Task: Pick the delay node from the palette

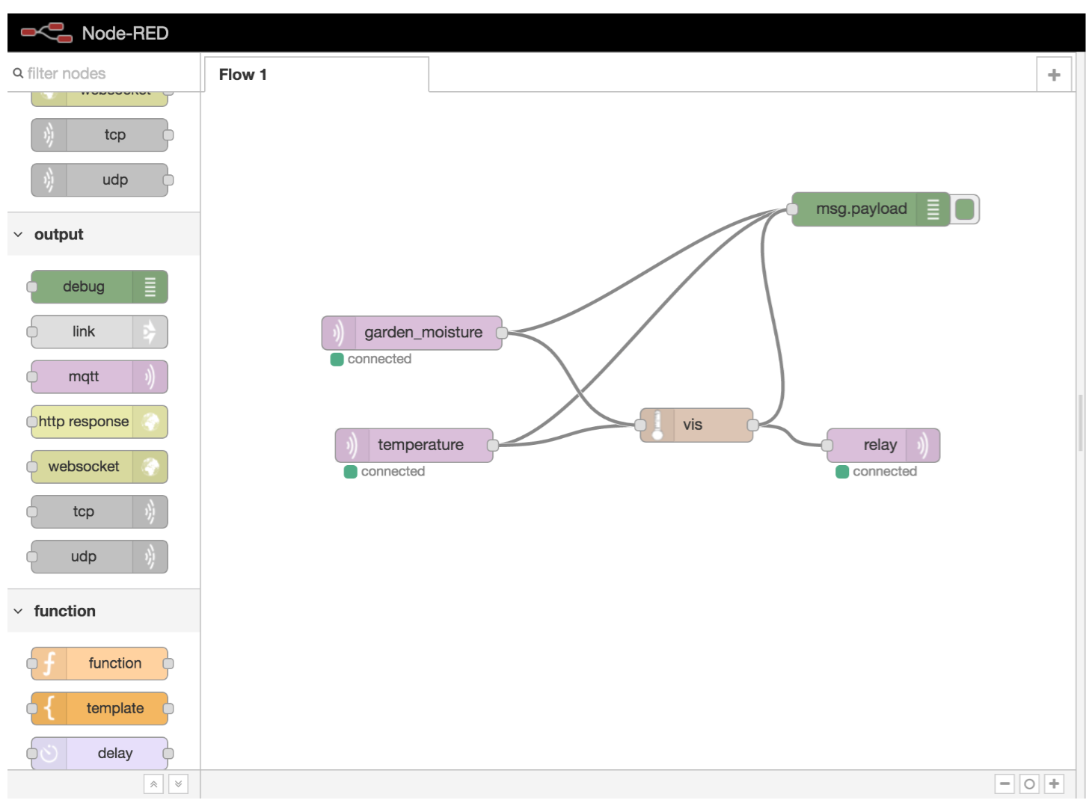Action: click(99, 753)
